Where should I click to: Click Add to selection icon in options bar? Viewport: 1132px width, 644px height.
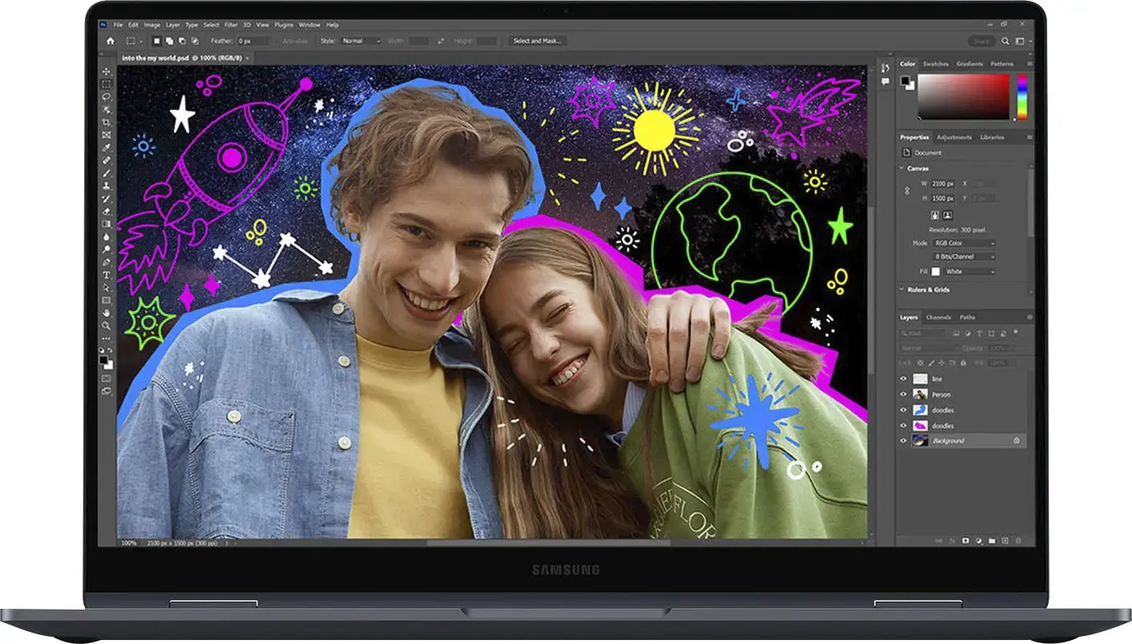[169, 41]
